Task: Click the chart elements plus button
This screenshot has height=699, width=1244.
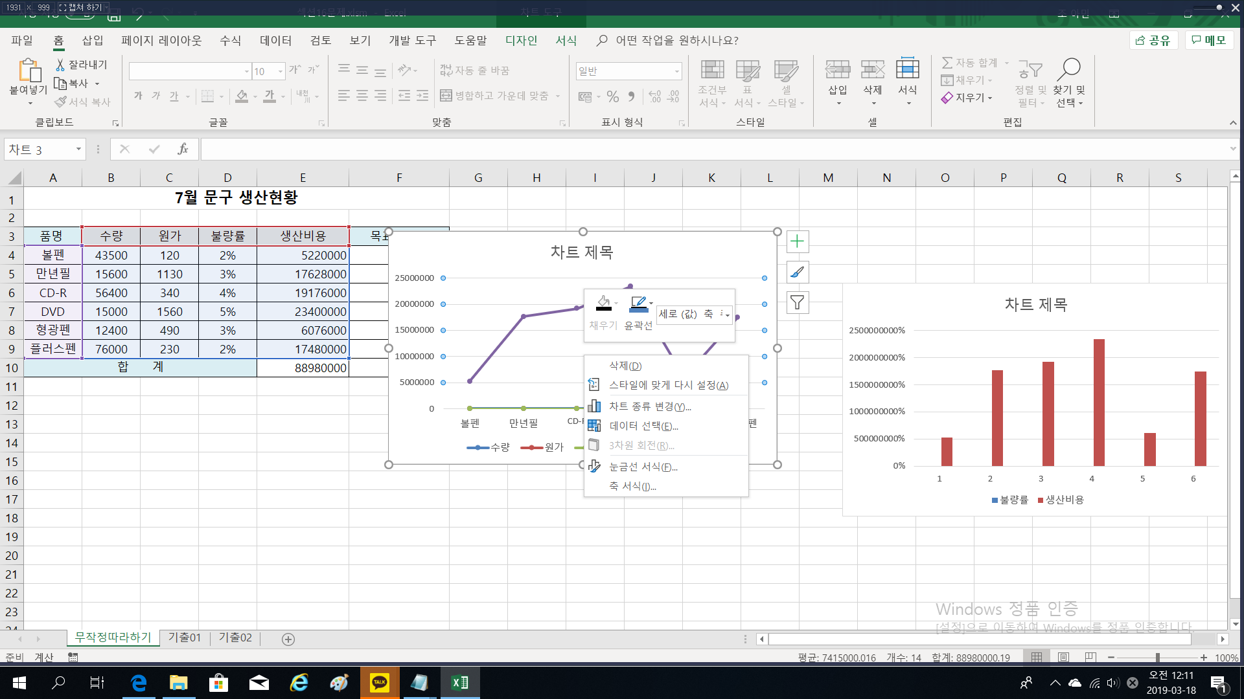Action: tap(797, 242)
